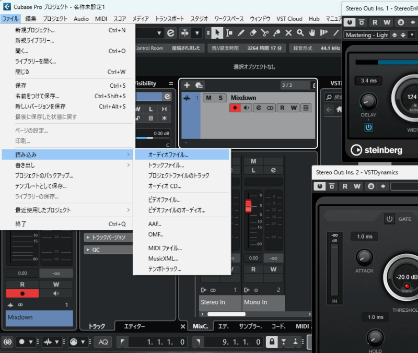This screenshot has height=353, width=418.
Task: Select 名前をつけて保存... in File menu
Action: [67, 96]
